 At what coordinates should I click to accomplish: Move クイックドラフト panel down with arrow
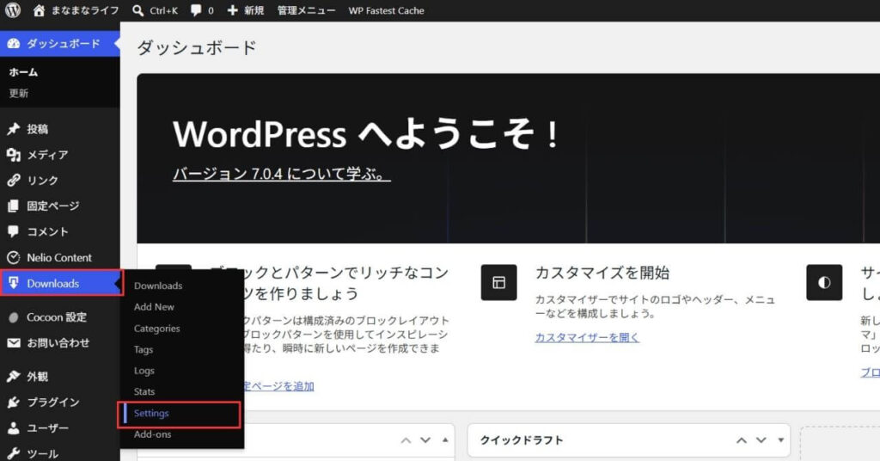(761, 440)
